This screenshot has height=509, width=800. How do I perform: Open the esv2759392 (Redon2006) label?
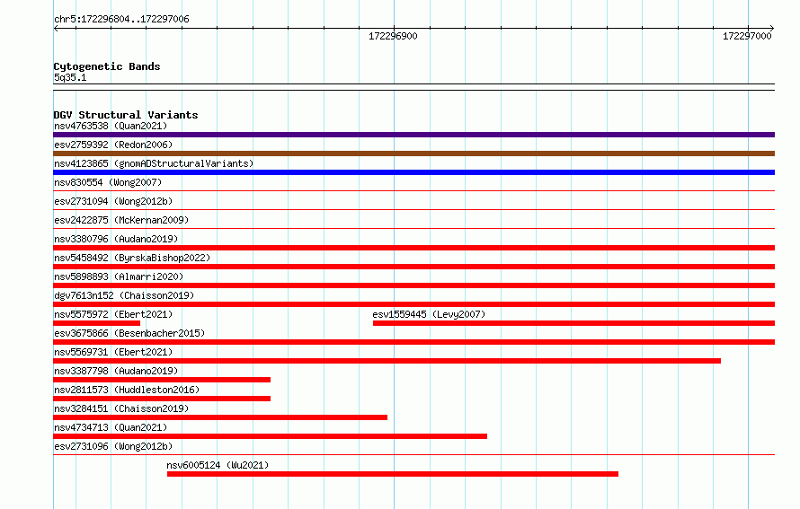113,145
